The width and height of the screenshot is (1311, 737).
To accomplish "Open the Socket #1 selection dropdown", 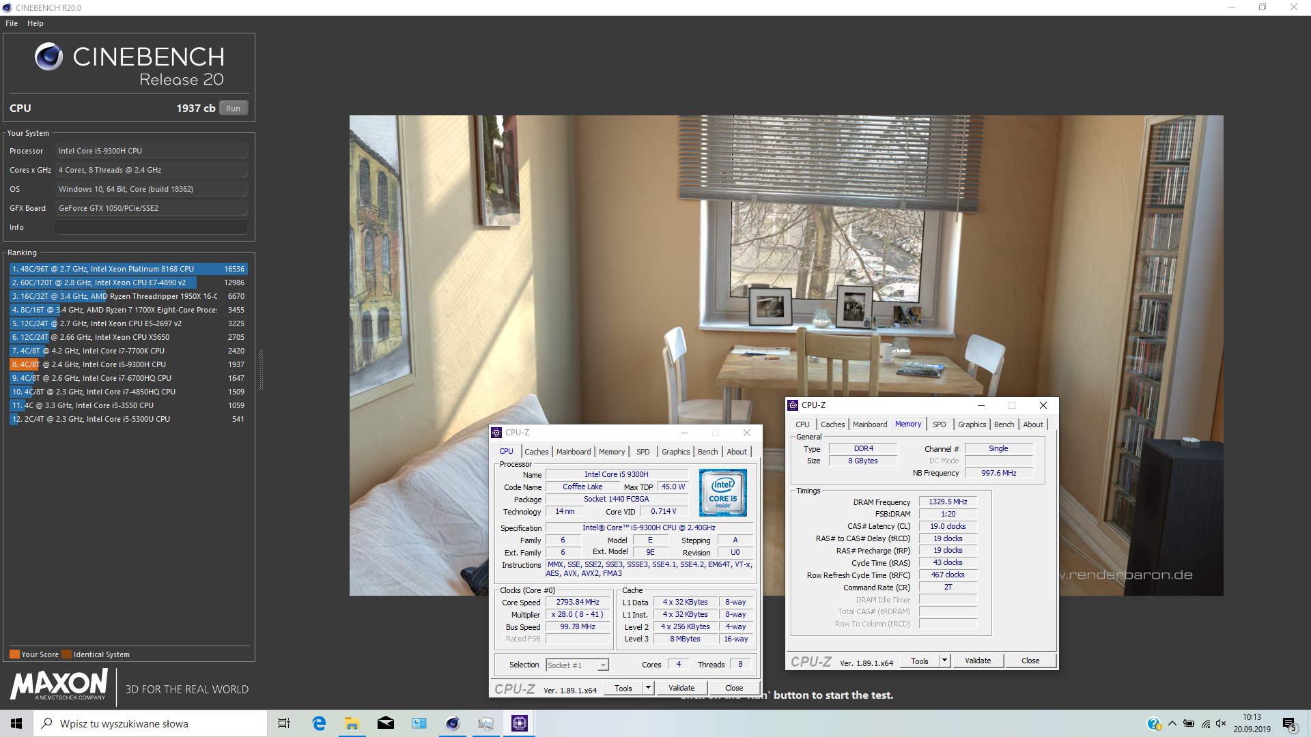I will (x=577, y=665).
